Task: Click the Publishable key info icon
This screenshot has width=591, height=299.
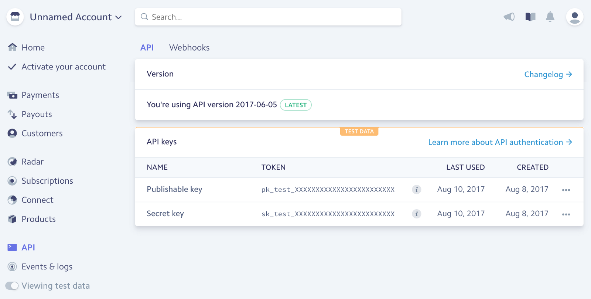Action: coord(416,190)
